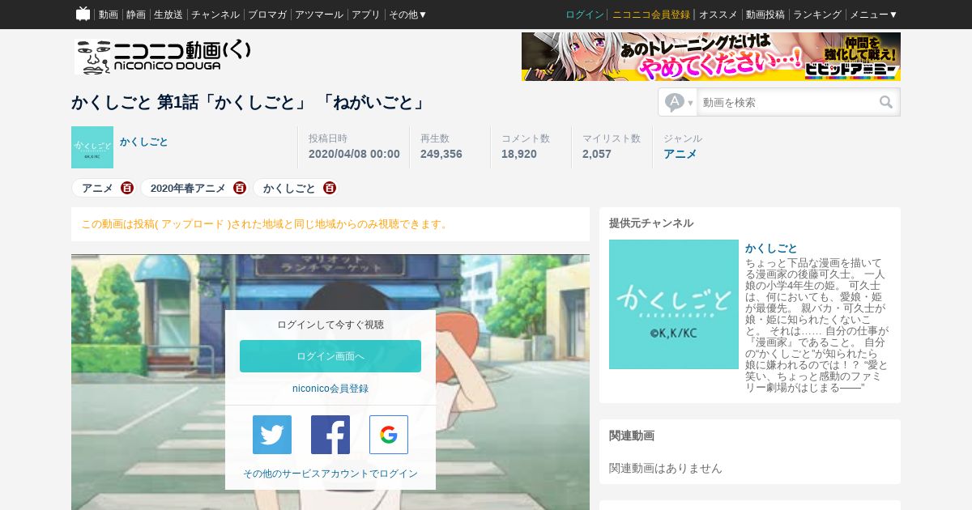This screenshot has height=510, width=972.
Task: Click the かくしごと uploader avatar thumbnail
Action: click(92, 147)
